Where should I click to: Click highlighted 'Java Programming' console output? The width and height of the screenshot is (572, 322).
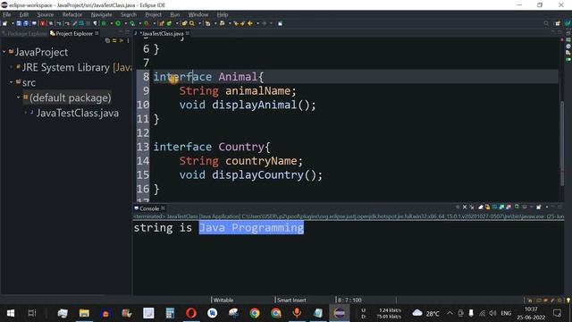pos(251,228)
